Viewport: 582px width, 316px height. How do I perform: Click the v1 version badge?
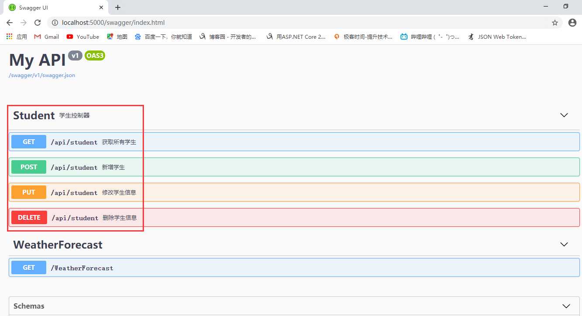(x=75, y=56)
